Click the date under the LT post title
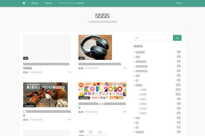Viewport: 205px width, 136px height. click(x=36, y=119)
